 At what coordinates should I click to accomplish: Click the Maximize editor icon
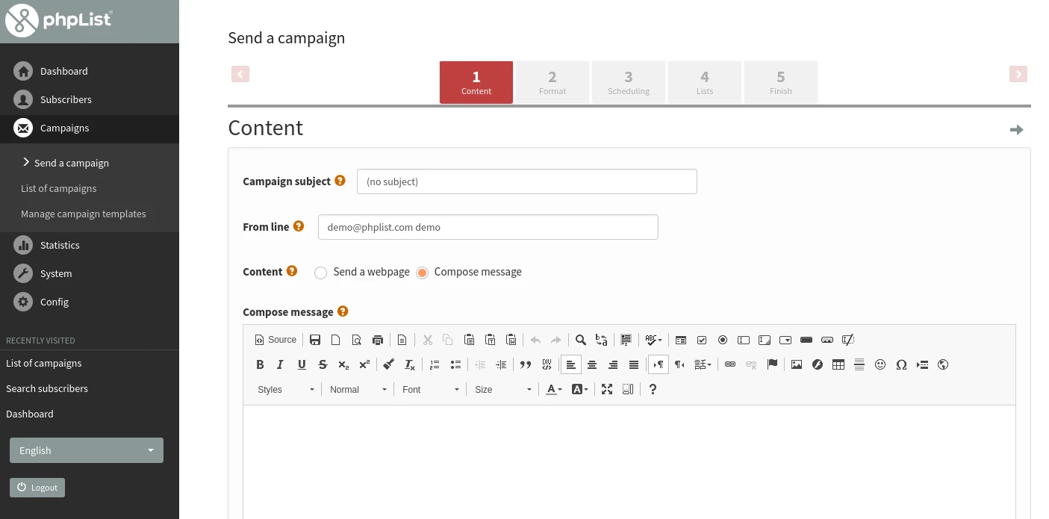pyautogui.click(x=607, y=389)
